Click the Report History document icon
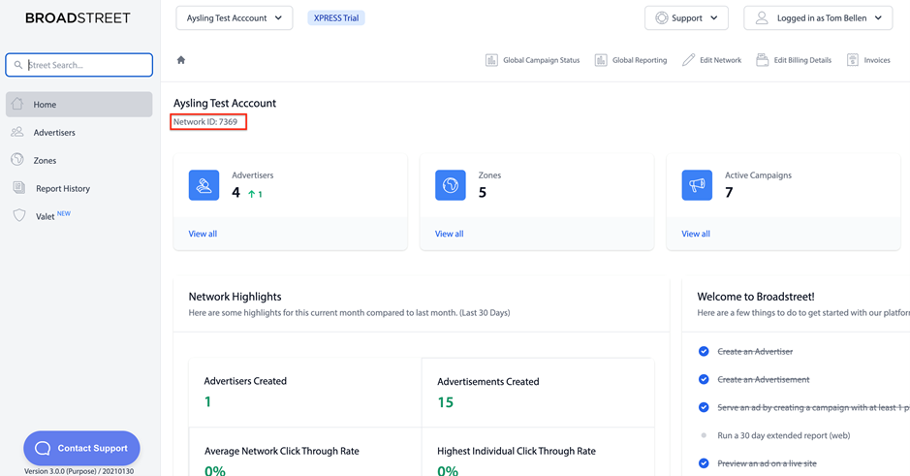Viewport: 910px width, 476px height. [x=19, y=187]
